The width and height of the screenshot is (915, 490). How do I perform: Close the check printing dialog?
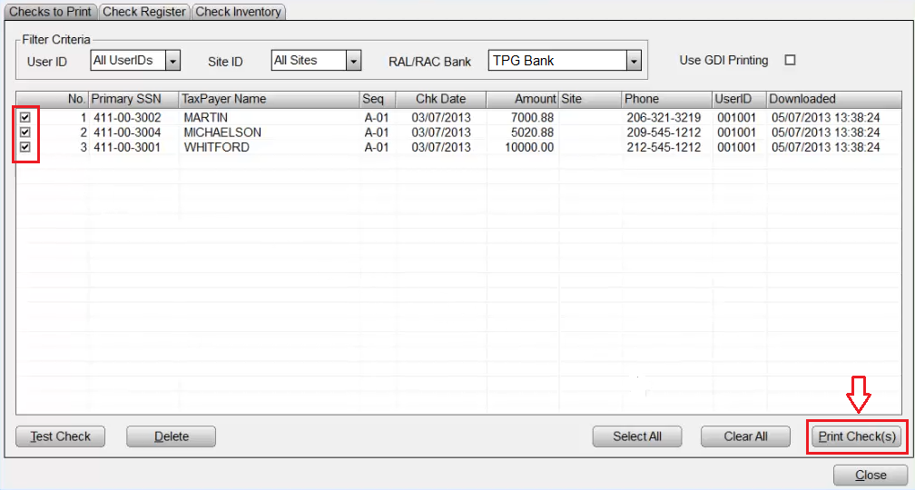coord(871,475)
